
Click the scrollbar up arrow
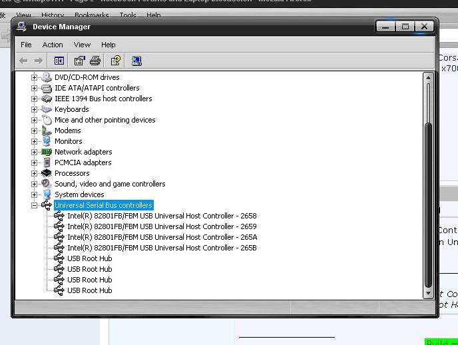(x=428, y=78)
